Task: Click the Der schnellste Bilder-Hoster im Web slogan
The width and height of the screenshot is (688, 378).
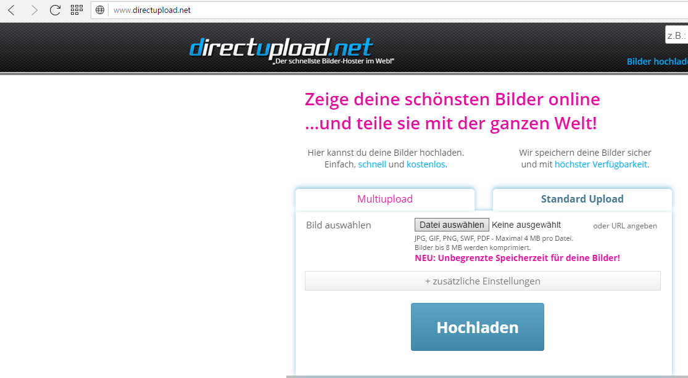Action: (333, 62)
